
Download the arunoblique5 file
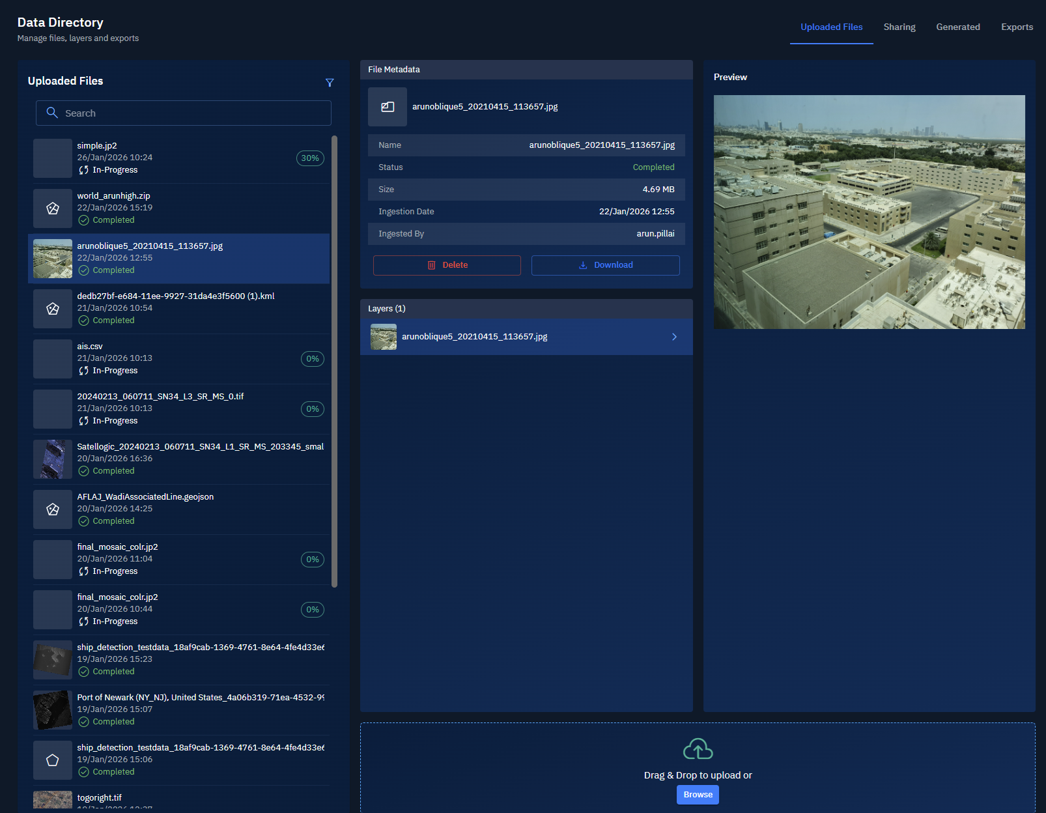(x=605, y=265)
